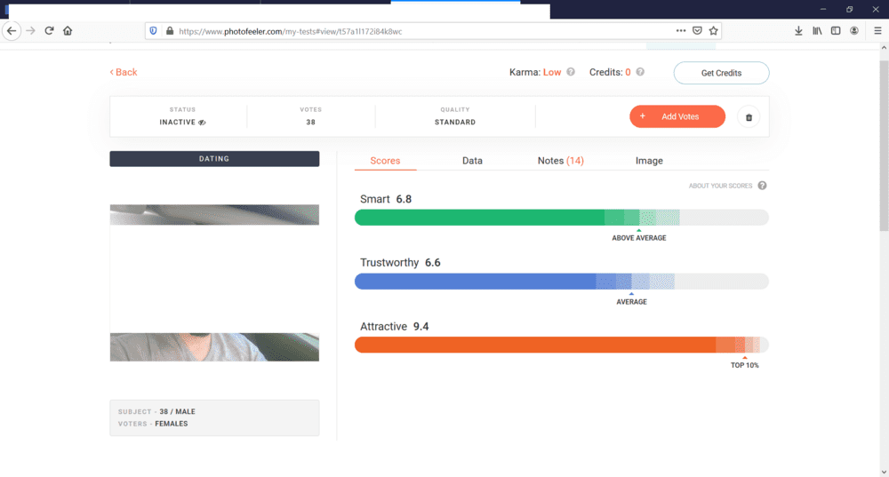Click the Get Credits button
The height and width of the screenshot is (477, 889).
point(721,73)
